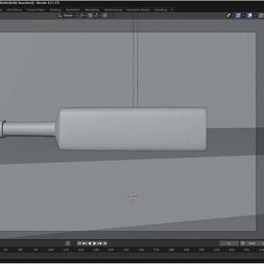Open the snapping options dropdown

96,15
